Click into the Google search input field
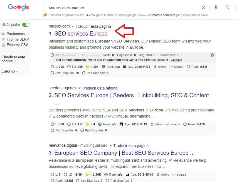Viewport: 239px width, 182px height. click(122, 8)
